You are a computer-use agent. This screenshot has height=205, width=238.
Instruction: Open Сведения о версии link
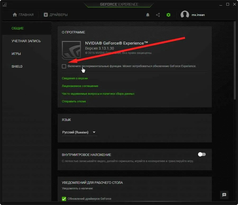[75, 78]
